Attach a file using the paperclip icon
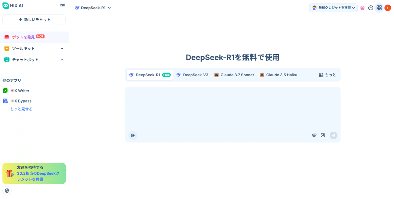394x199 pixels. (x=314, y=135)
